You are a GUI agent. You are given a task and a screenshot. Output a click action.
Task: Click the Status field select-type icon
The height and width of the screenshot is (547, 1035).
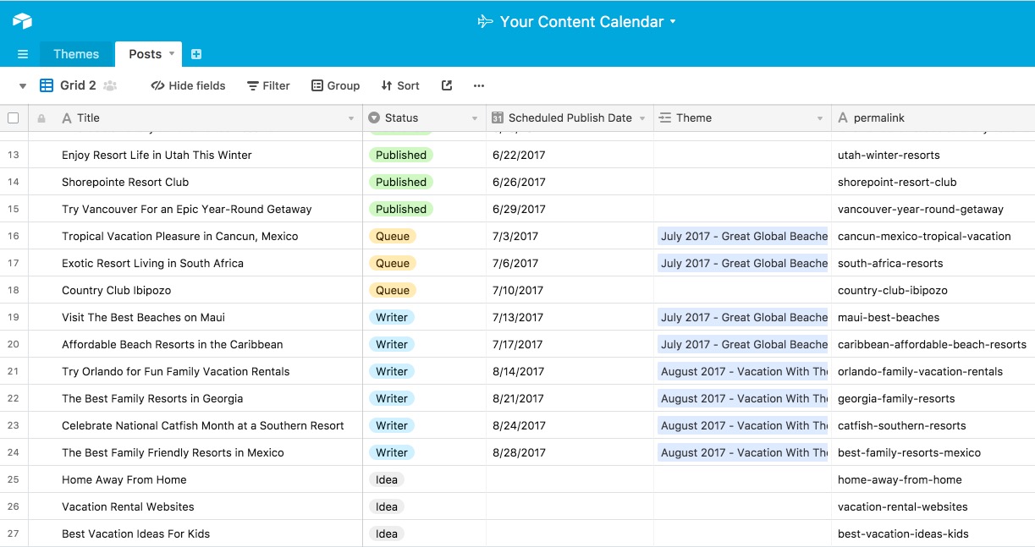(x=374, y=118)
